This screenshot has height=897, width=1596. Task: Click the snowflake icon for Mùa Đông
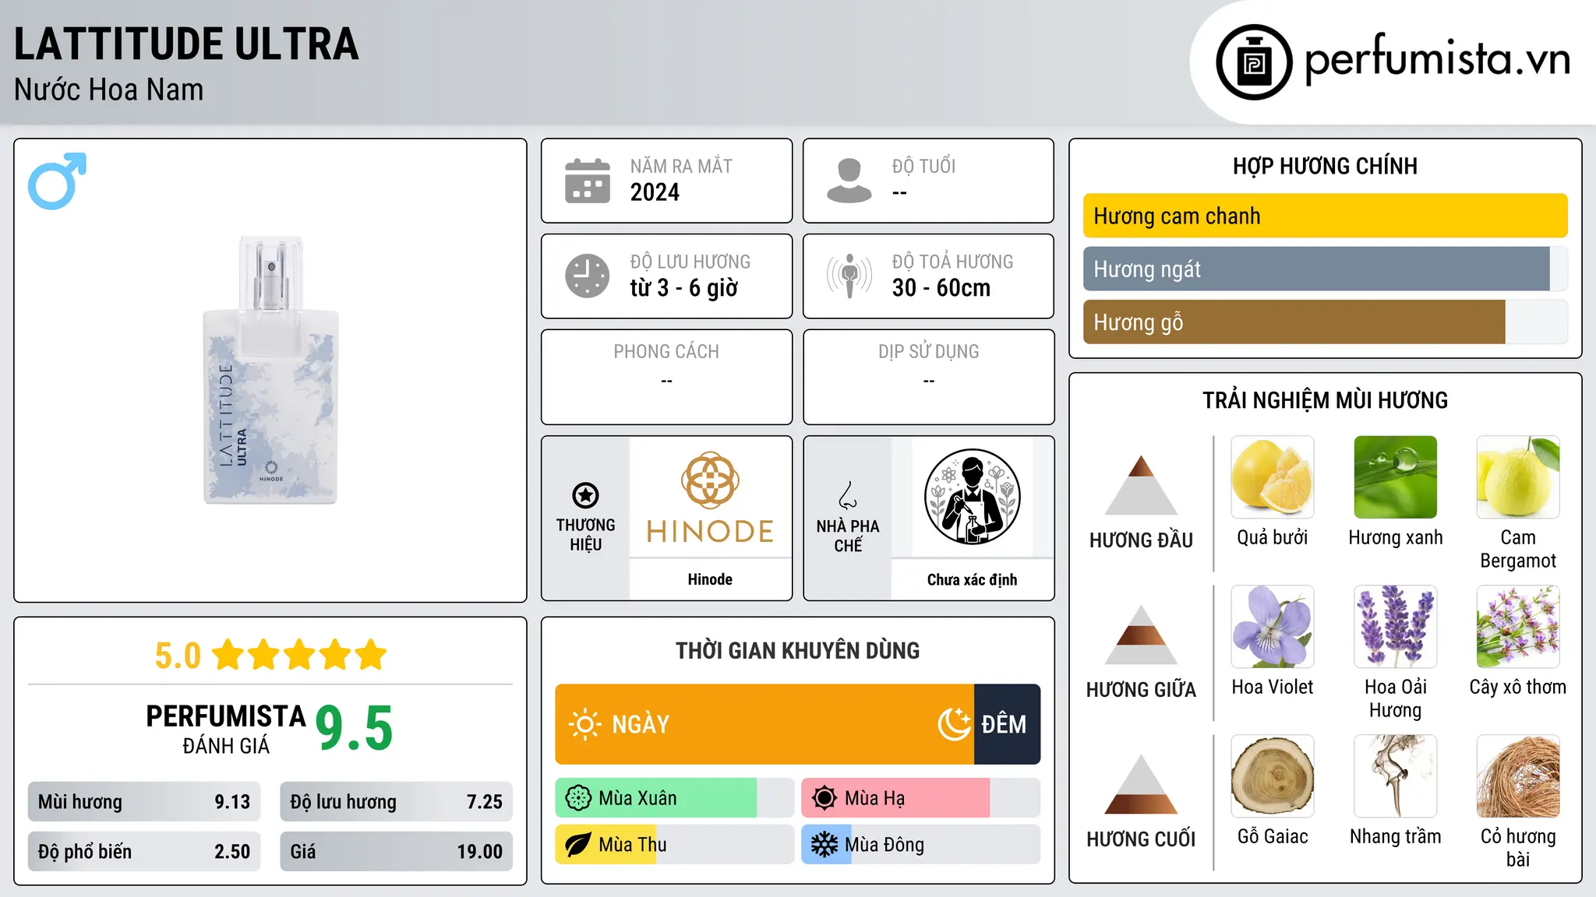[824, 845]
